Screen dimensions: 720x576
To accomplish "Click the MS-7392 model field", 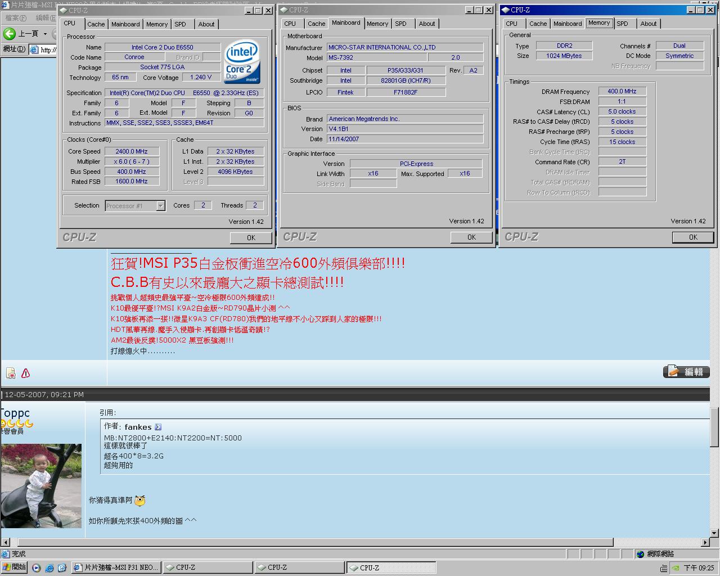I will click(x=376, y=57).
